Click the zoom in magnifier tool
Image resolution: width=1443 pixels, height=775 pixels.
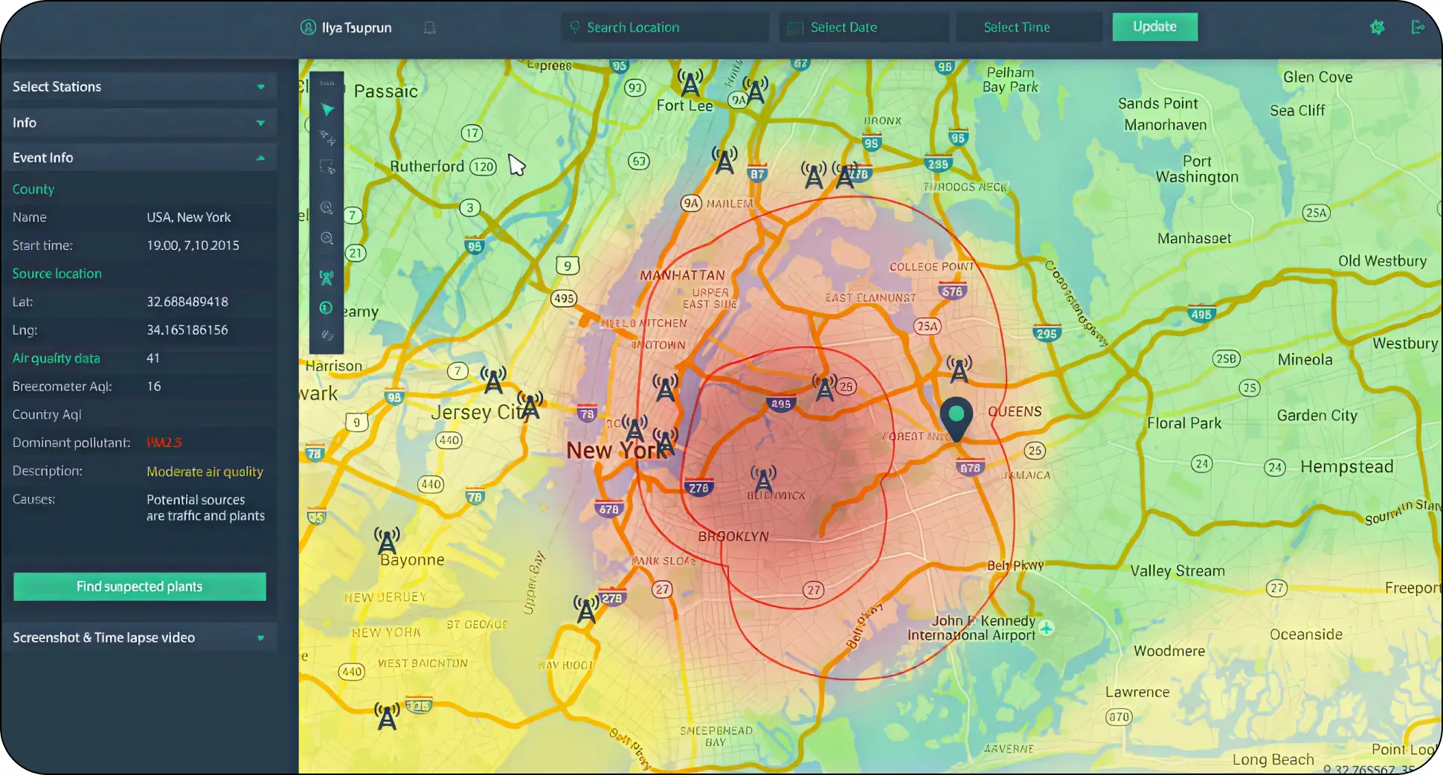pos(327,208)
